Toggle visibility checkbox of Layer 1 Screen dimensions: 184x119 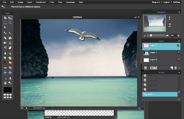click(x=178, y=52)
